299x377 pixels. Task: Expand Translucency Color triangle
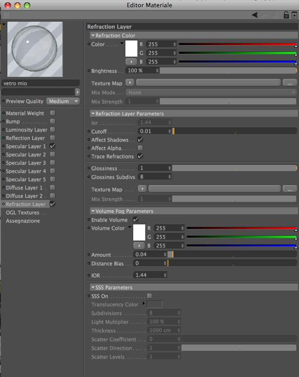pos(144,303)
